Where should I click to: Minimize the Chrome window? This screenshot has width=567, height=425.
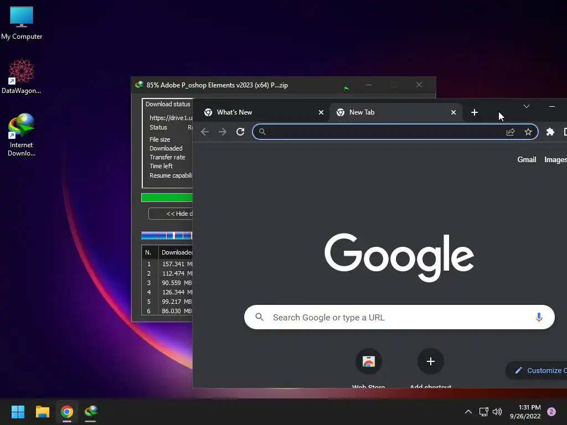pyautogui.click(x=552, y=106)
